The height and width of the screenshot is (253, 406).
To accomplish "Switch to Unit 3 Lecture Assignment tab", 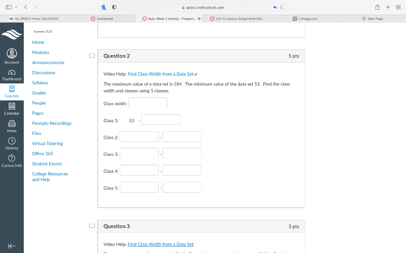I will pyautogui.click(x=237, y=19).
